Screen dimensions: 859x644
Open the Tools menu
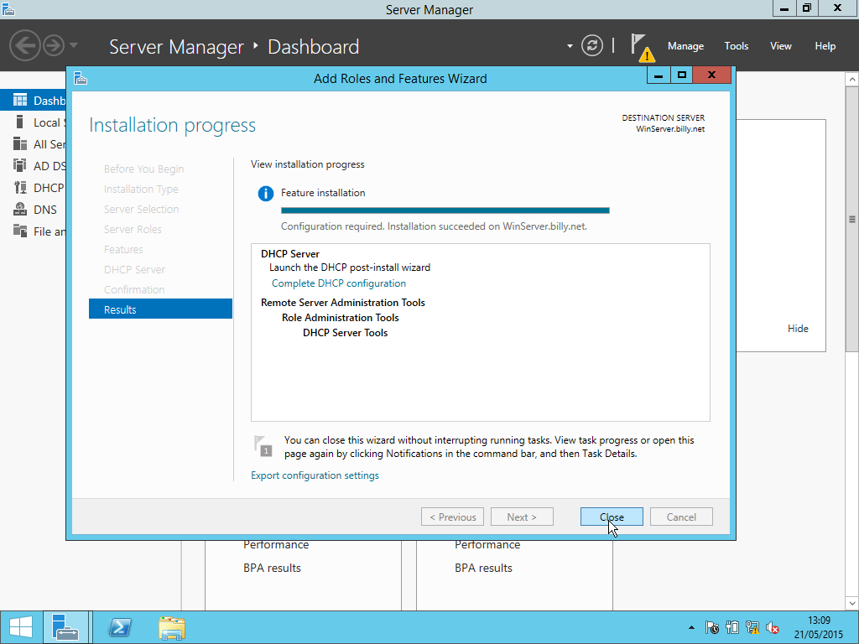(x=737, y=46)
